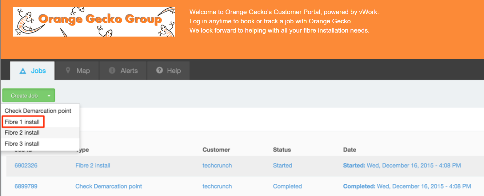
Task: Click Check Demarcation point type in table
Action: [x=109, y=186]
